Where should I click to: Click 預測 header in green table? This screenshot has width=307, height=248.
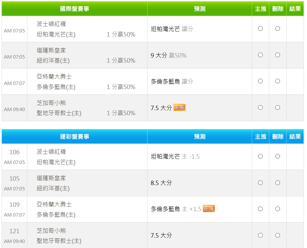(x=200, y=9)
